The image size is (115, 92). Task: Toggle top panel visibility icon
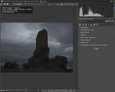point(76,4)
